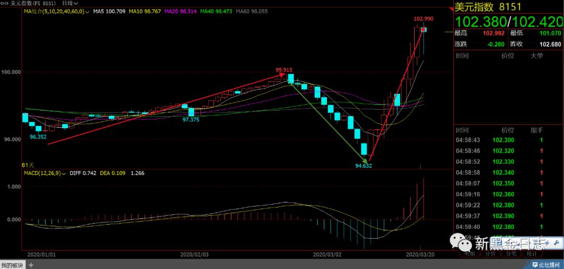Screen dimensions: 564x269
Task: Click the 99.915 peak price label
Action: coord(284,70)
